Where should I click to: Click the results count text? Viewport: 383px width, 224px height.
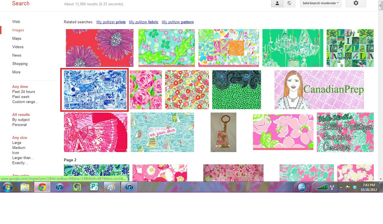pos(94,4)
